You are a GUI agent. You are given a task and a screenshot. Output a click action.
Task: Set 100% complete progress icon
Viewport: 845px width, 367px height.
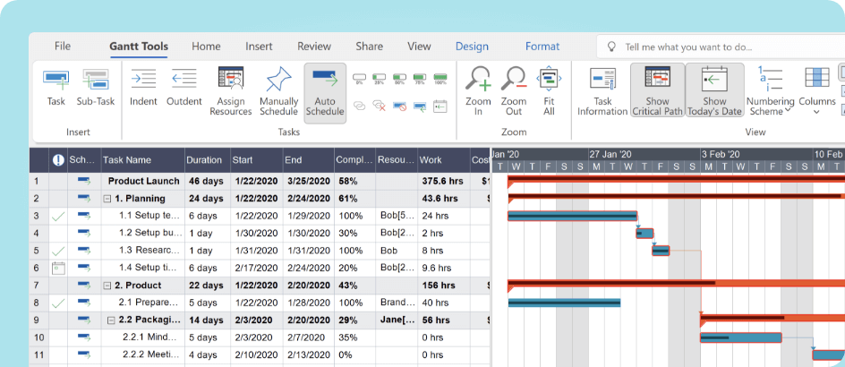(440, 79)
